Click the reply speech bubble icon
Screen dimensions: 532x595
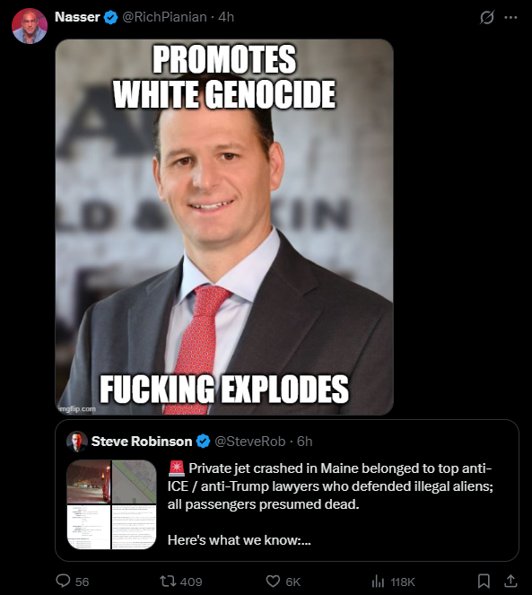click(x=63, y=581)
